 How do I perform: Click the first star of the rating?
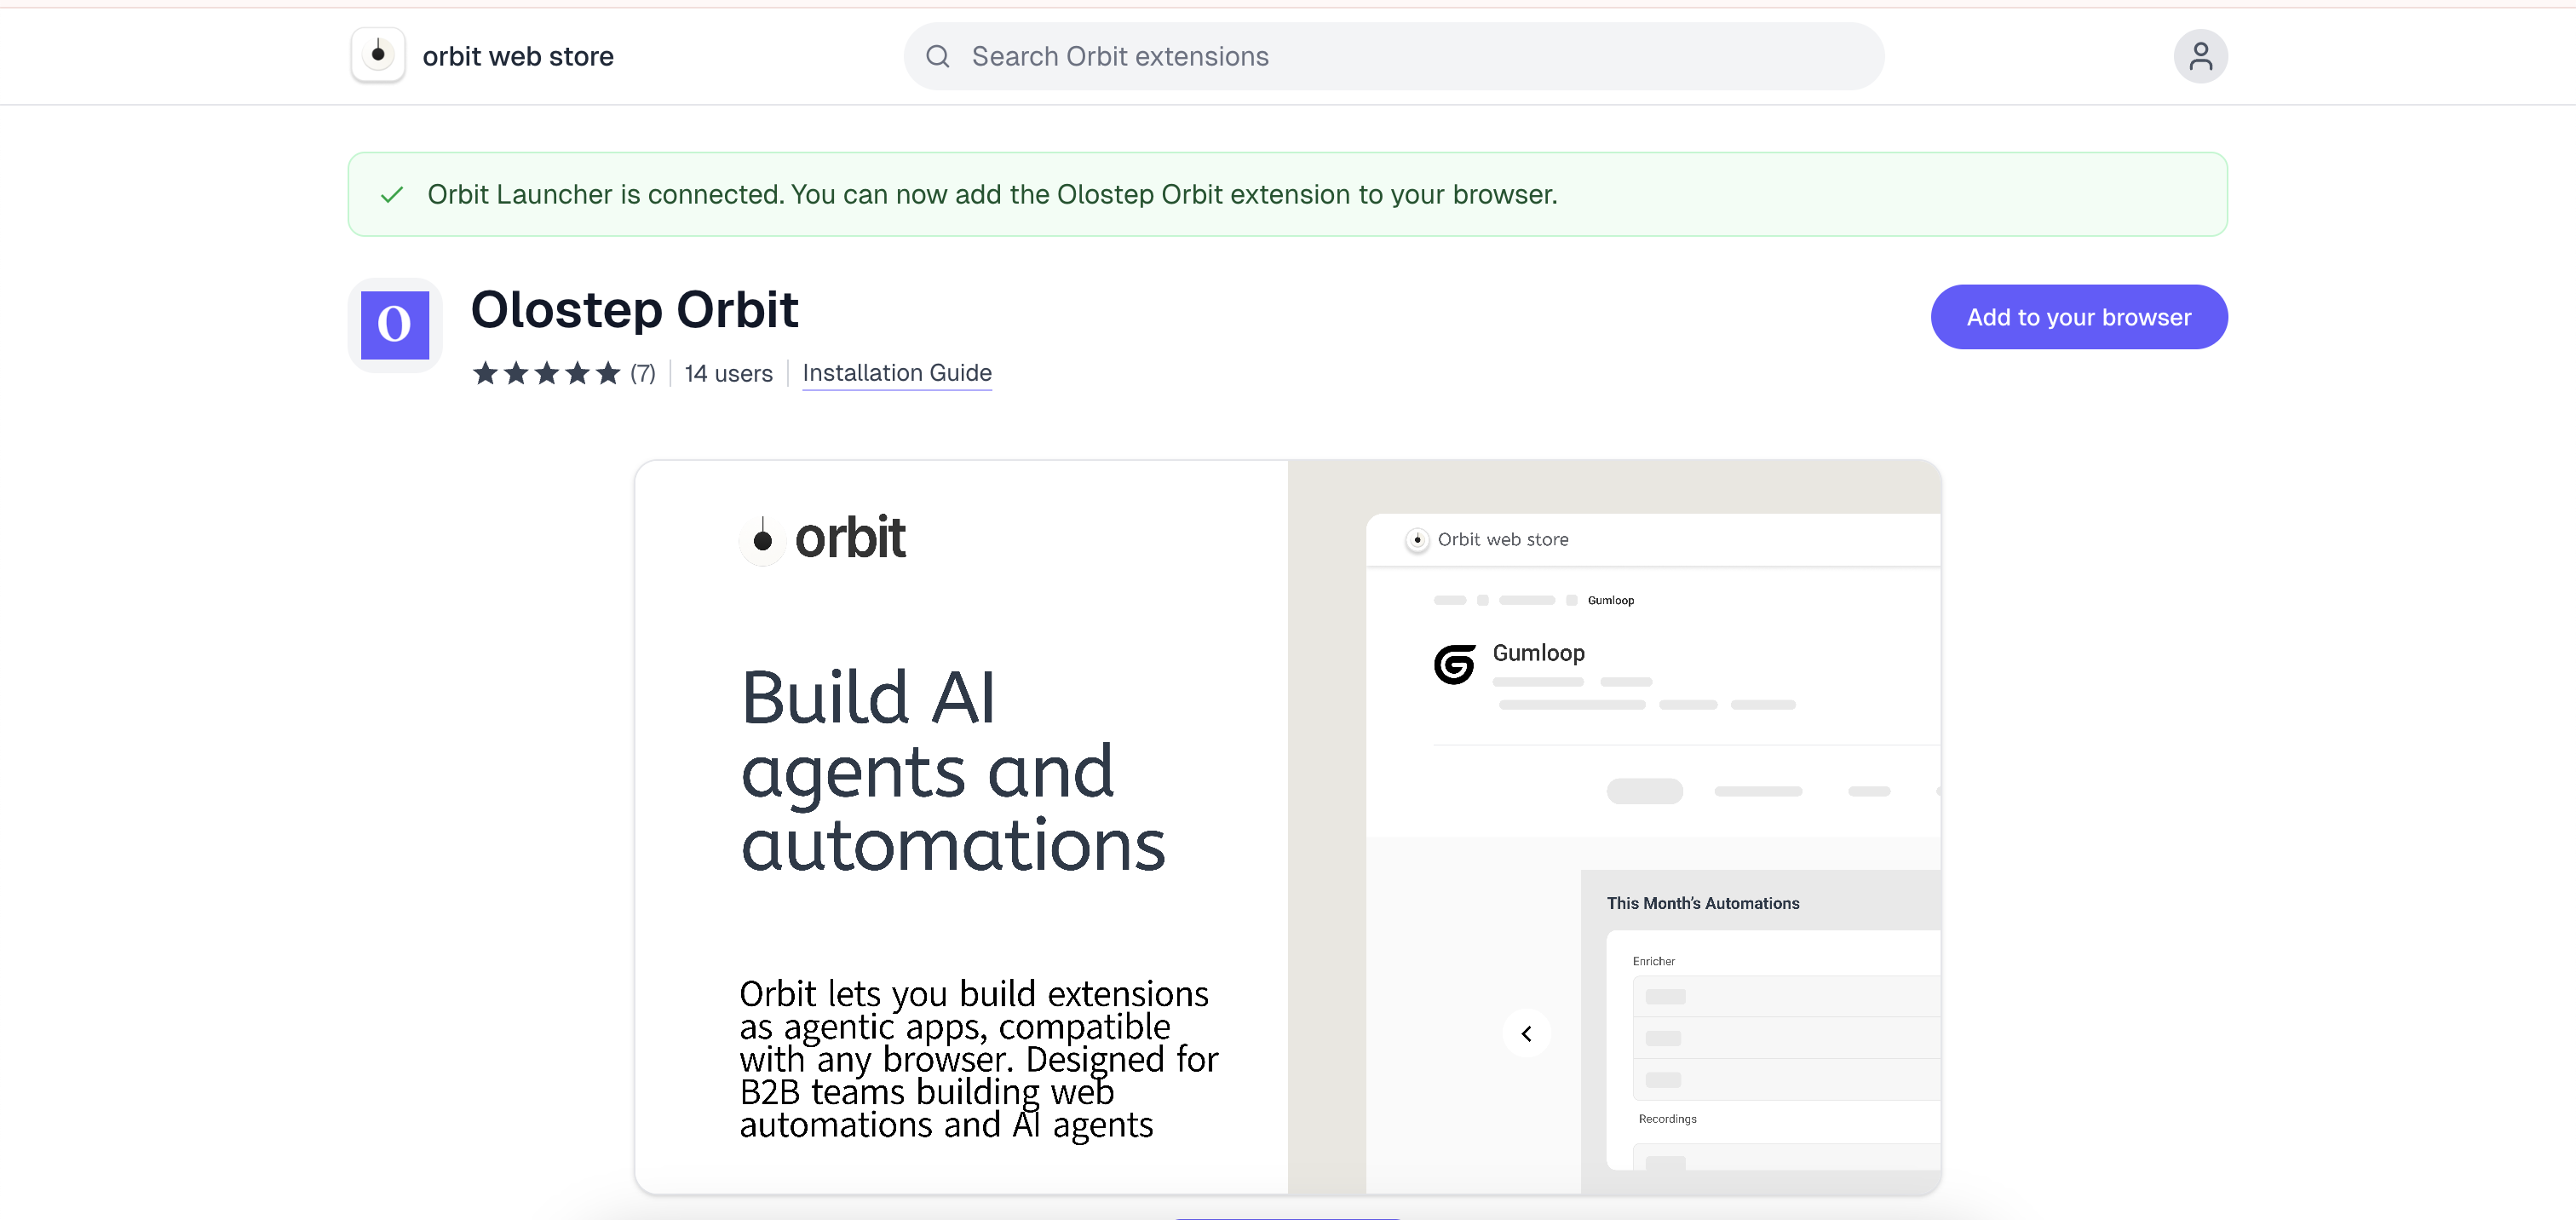click(486, 372)
